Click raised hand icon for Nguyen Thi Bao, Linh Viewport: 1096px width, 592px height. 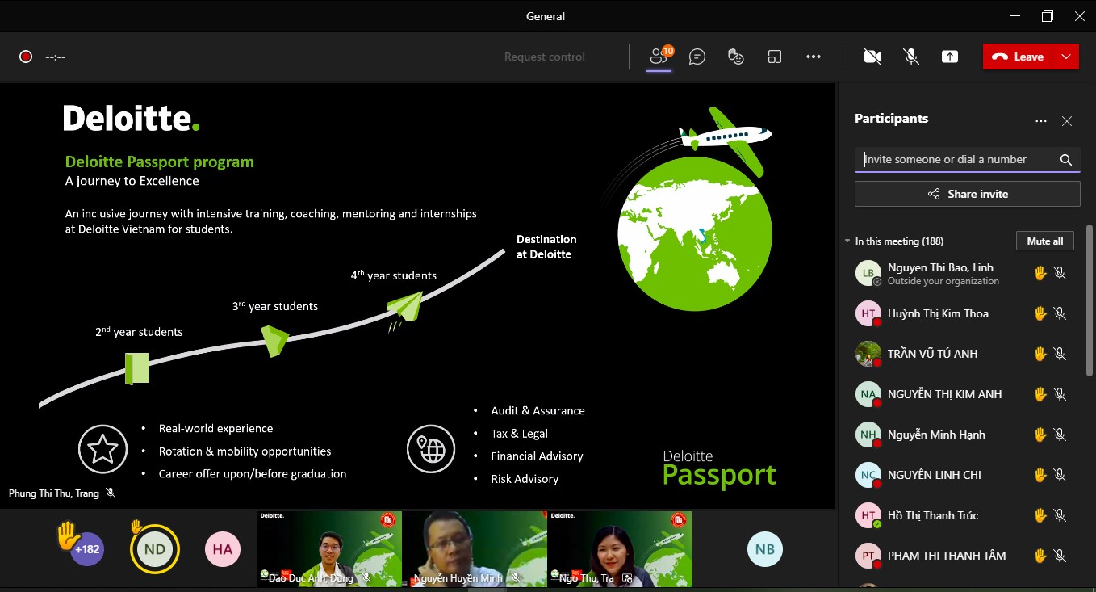1040,273
